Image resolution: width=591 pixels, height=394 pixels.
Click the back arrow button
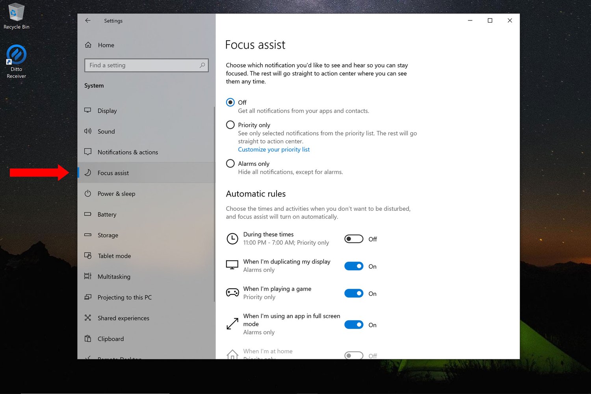click(x=87, y=20)
